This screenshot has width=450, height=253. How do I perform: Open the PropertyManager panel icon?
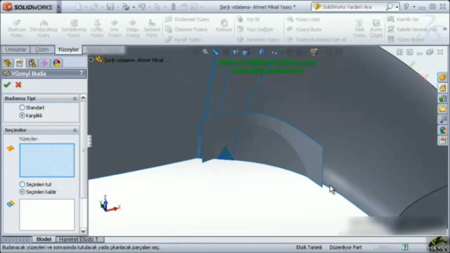coord(20,63)
